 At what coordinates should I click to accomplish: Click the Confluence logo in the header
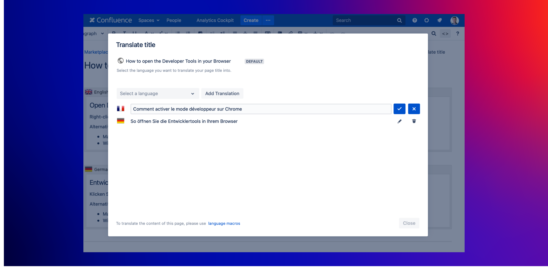[111, 20]
